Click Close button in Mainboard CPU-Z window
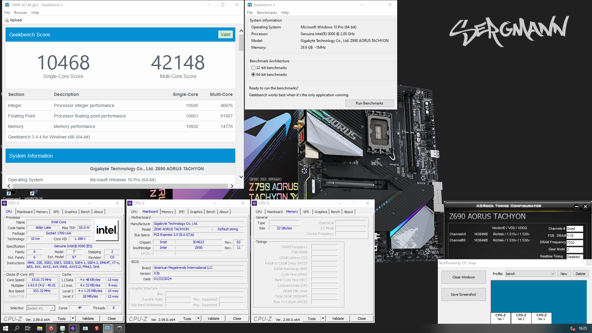The height and width of the screenshot is (333, 592). pyautogui.click(x=237, y=319)
